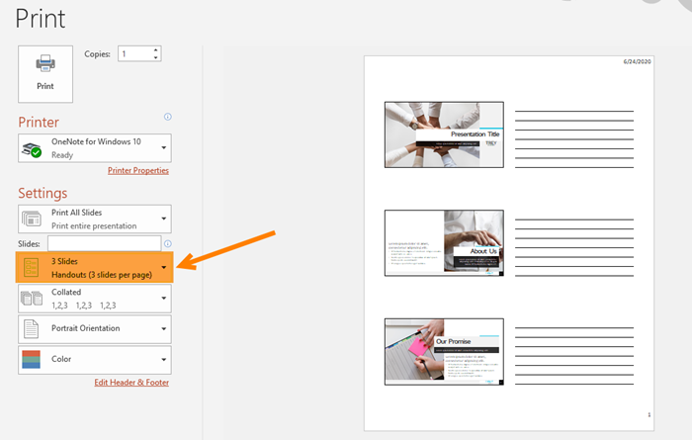Viewport: 692px width, 440px height.
Task: Click the info icon beside the Slides field
Action: coord(168,243)
